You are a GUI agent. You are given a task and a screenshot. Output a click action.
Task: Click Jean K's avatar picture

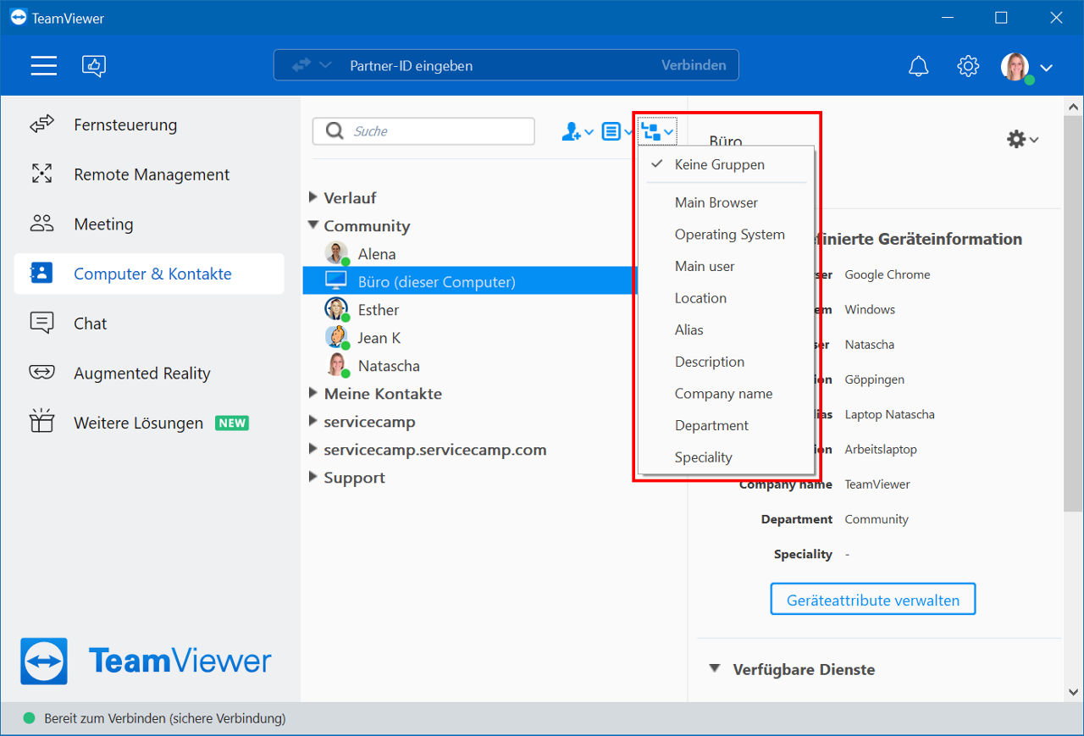coord(336,337)
